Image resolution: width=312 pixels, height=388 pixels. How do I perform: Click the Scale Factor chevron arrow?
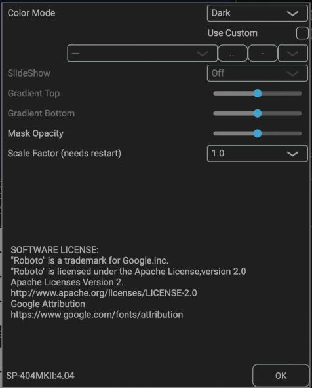click(x=292, y=154)
